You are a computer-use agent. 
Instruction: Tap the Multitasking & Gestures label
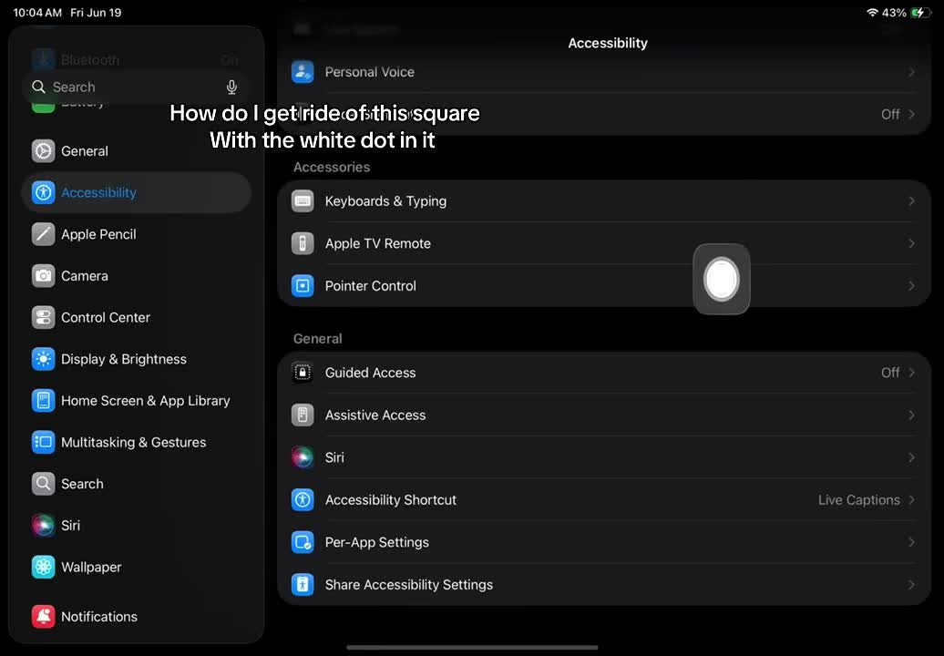pyautogui.click(x=134, y=443)
